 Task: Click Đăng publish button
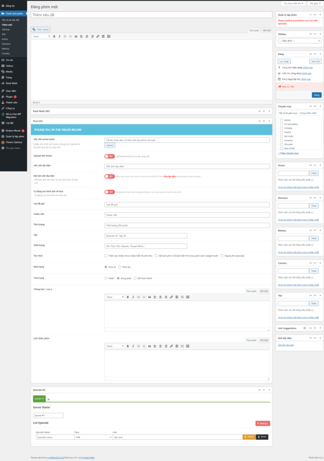tap(317, 95)
